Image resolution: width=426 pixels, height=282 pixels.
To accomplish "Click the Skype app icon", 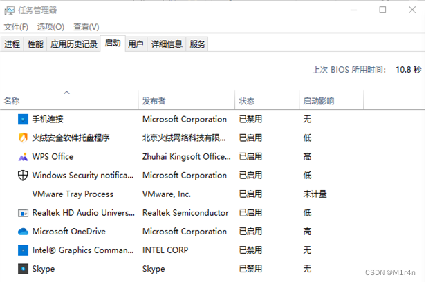I will click(23, 269).
